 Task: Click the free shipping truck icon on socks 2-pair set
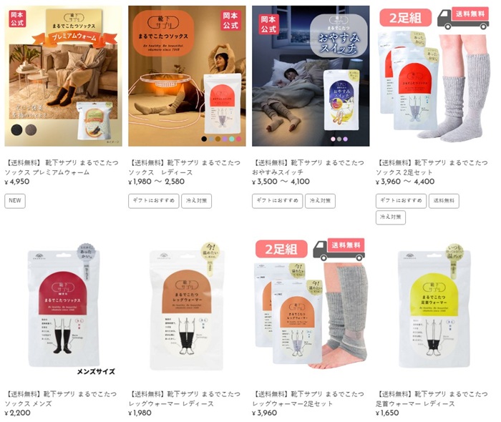point(463,19)
